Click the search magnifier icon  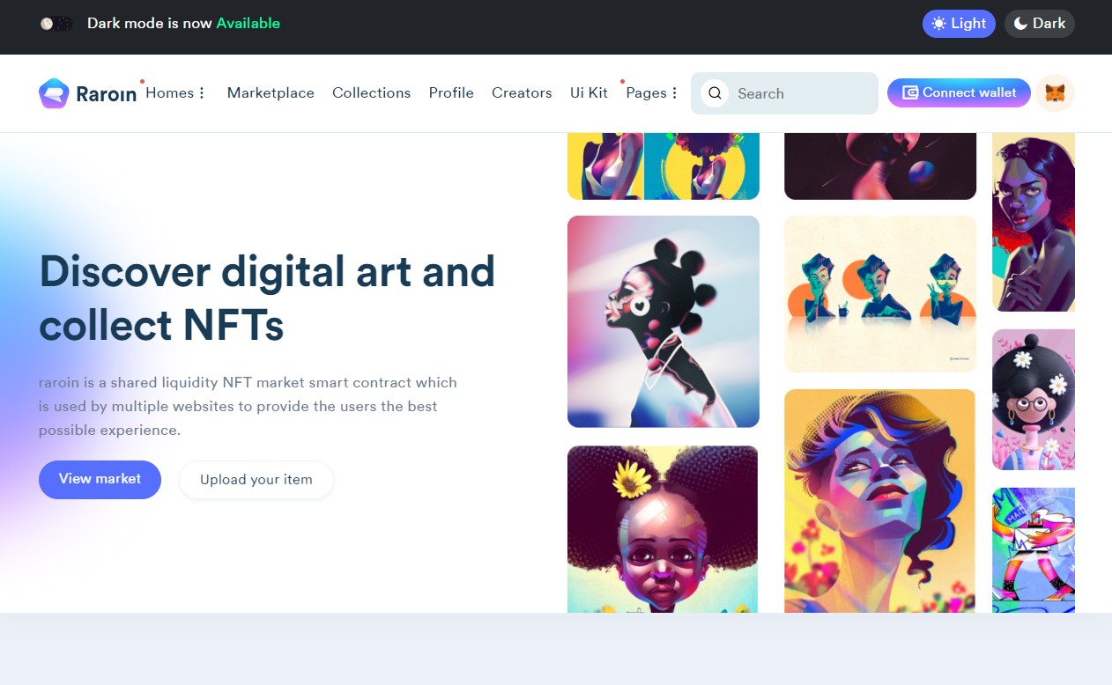pyautogui.click(x=715, y=93)
